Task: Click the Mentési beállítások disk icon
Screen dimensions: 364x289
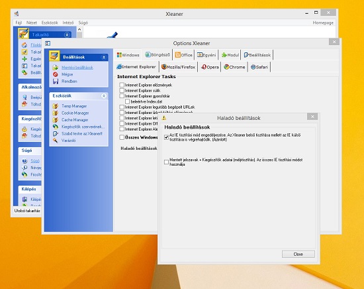Action: click(55, 68)
